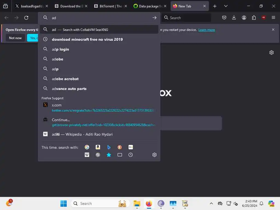The image size is (280, 210).
Task: Close the Data package tab
Action: point(165,6)
